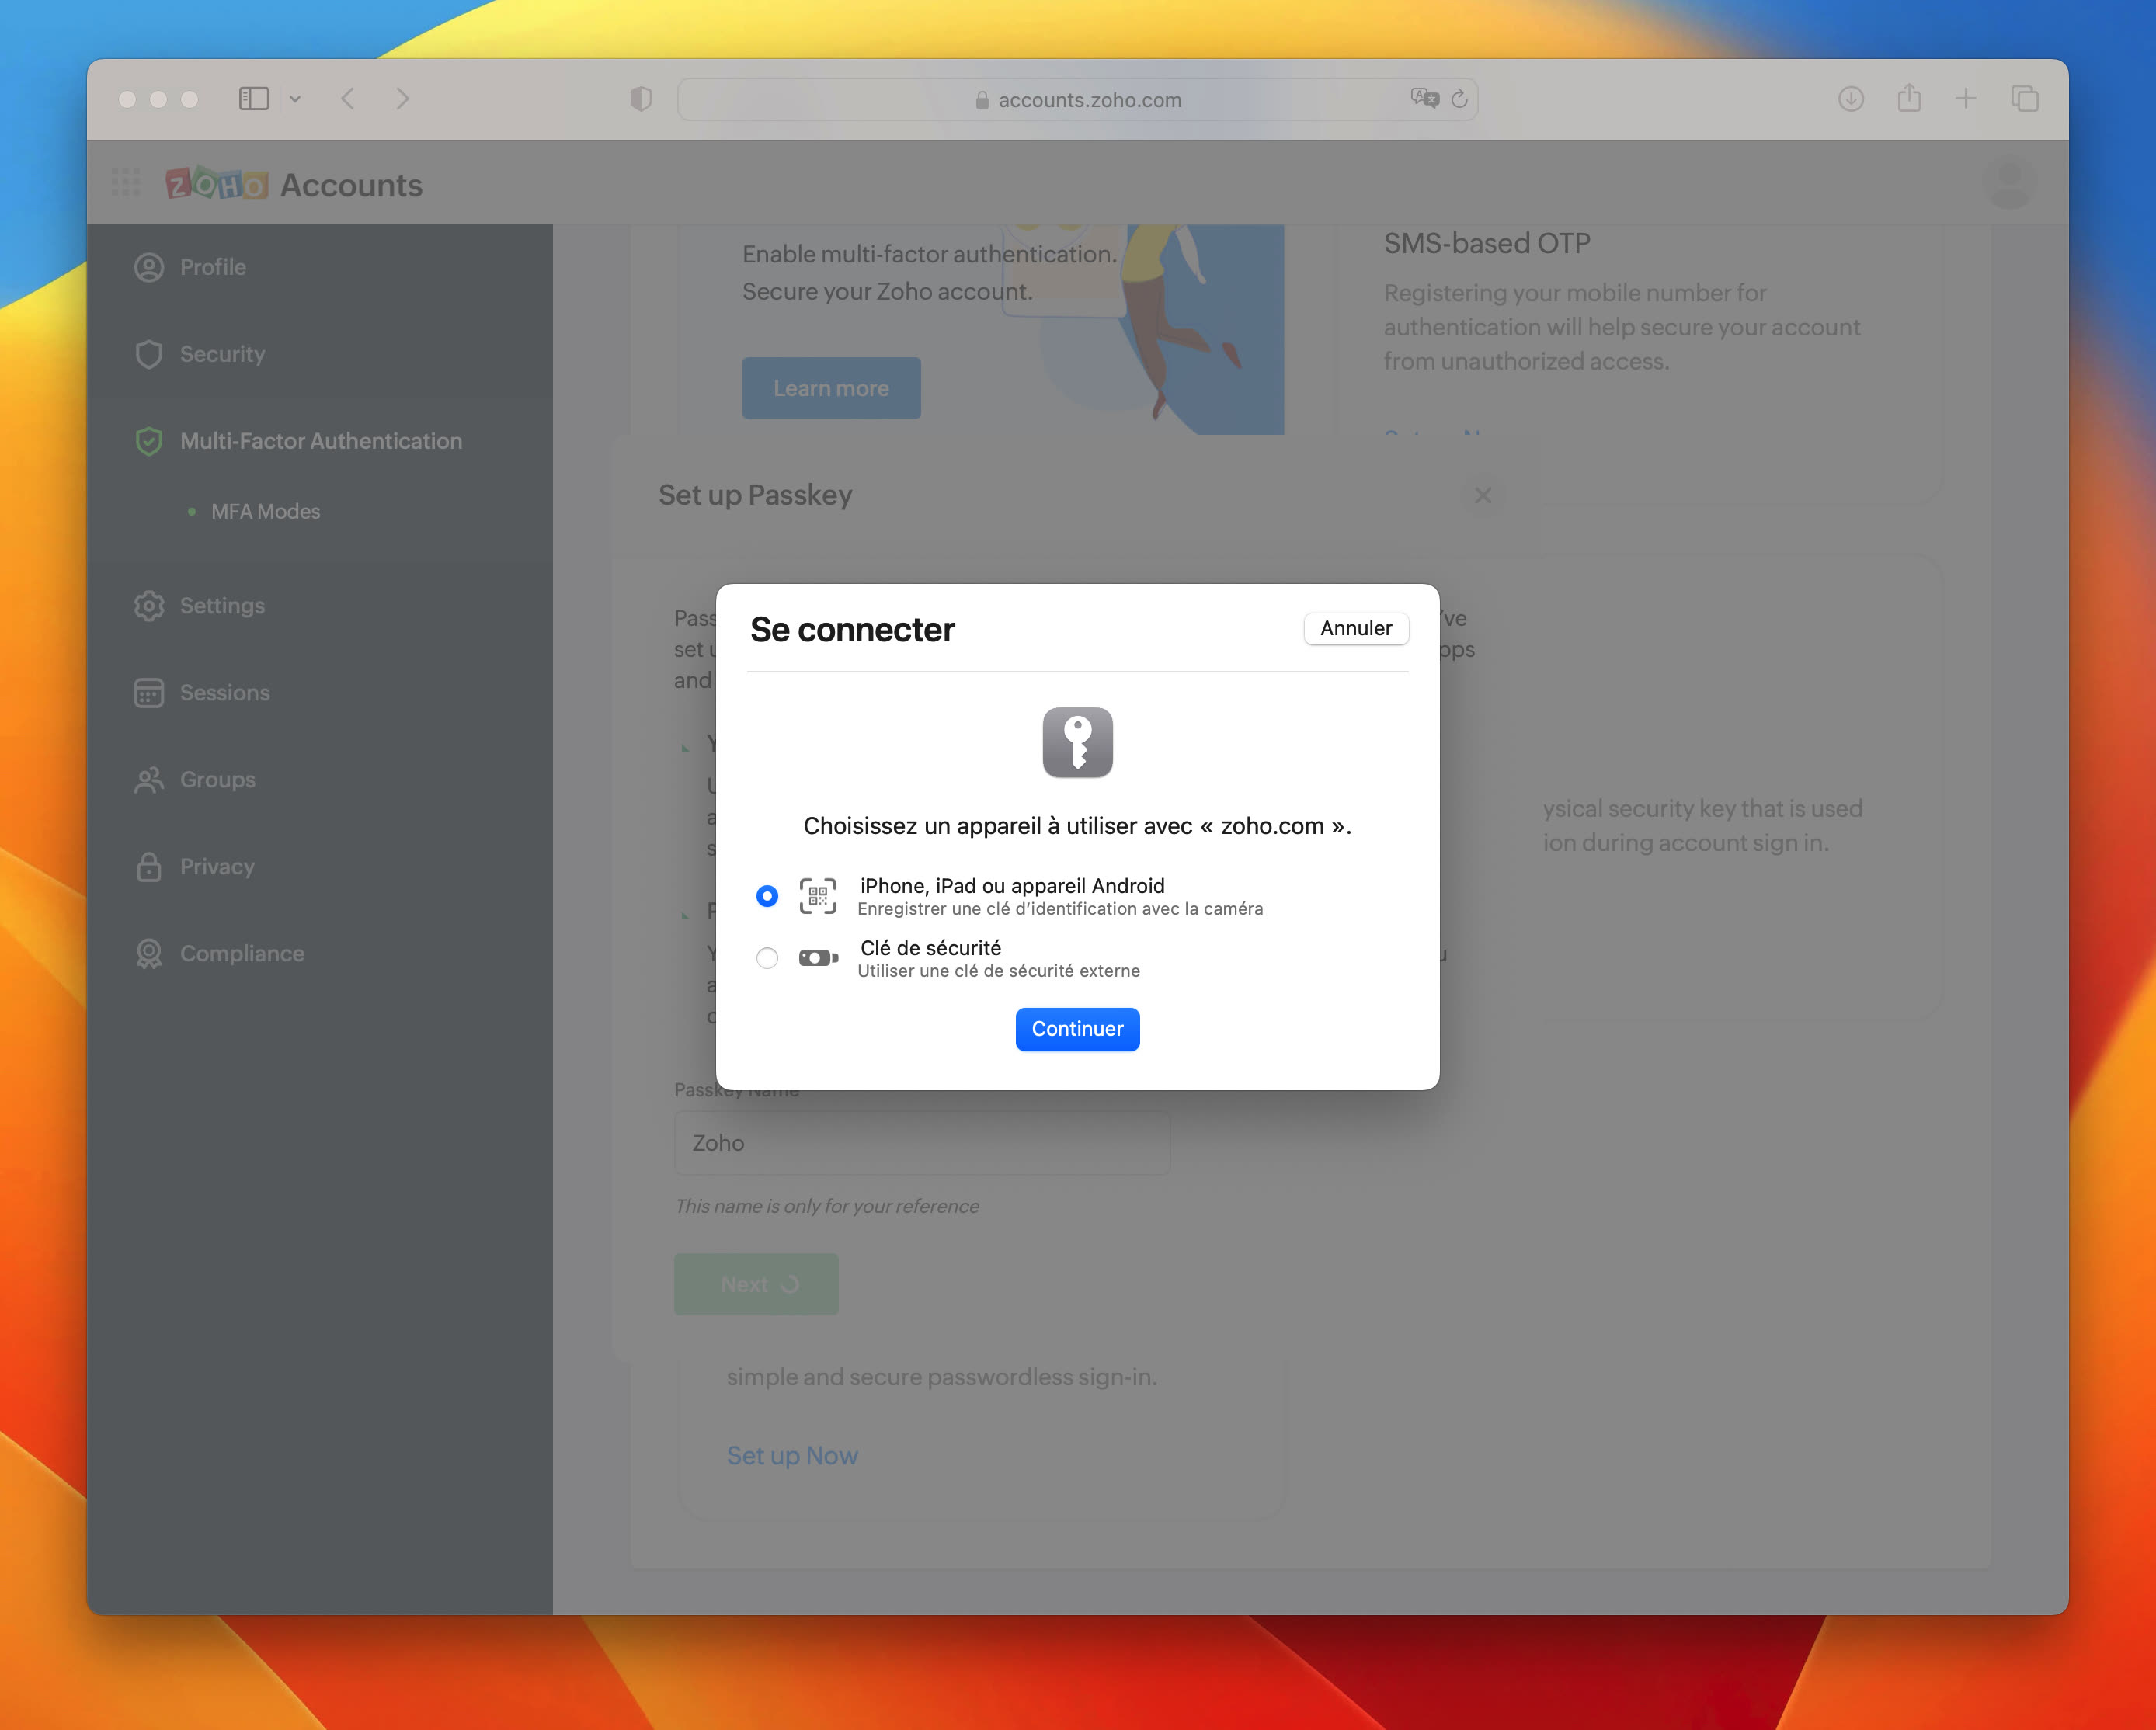Click the Next button

point(756,1284)
